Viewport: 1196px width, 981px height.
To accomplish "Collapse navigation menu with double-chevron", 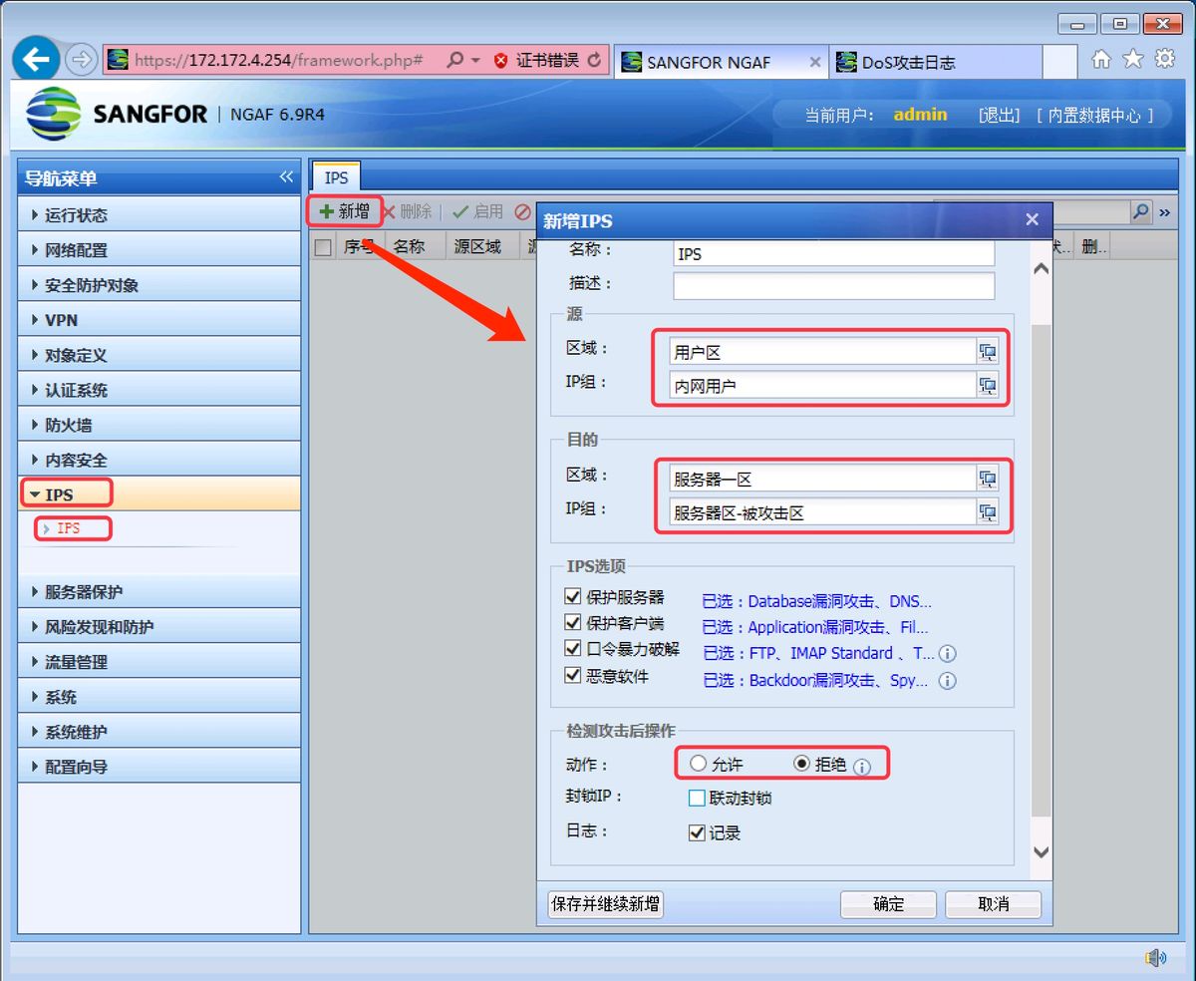I will click(x=287, y=177).
